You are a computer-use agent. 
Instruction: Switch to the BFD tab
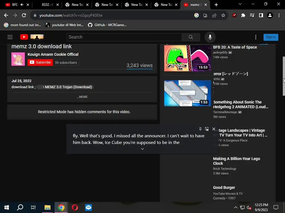15,5
